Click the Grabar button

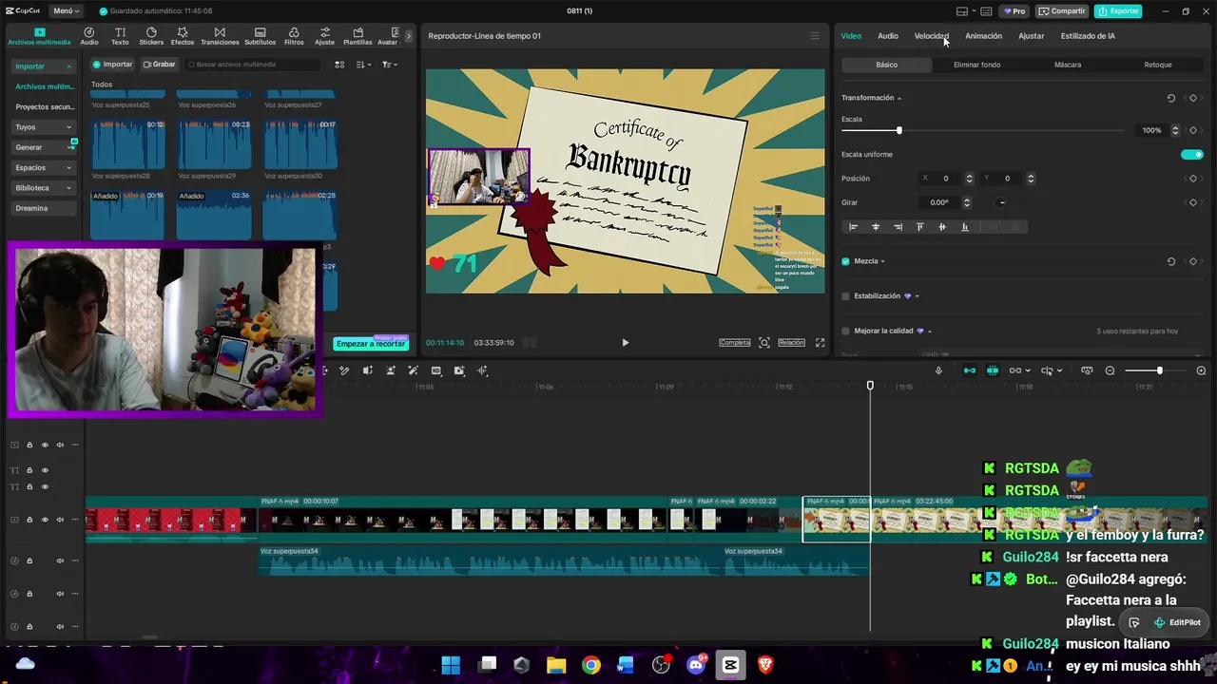click(160, 65)
